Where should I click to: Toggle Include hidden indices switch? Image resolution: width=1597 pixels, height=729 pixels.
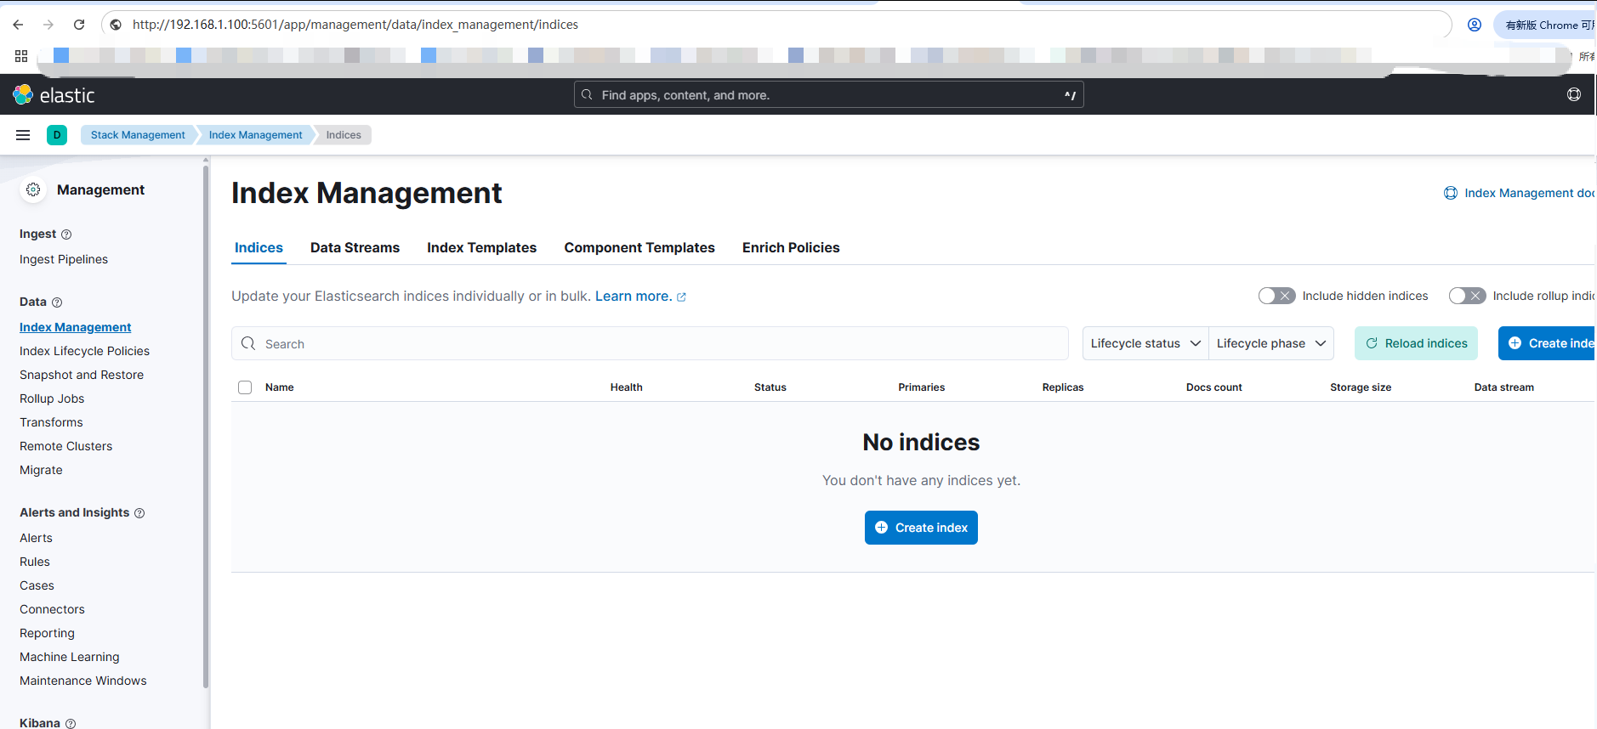[1276, 296]
